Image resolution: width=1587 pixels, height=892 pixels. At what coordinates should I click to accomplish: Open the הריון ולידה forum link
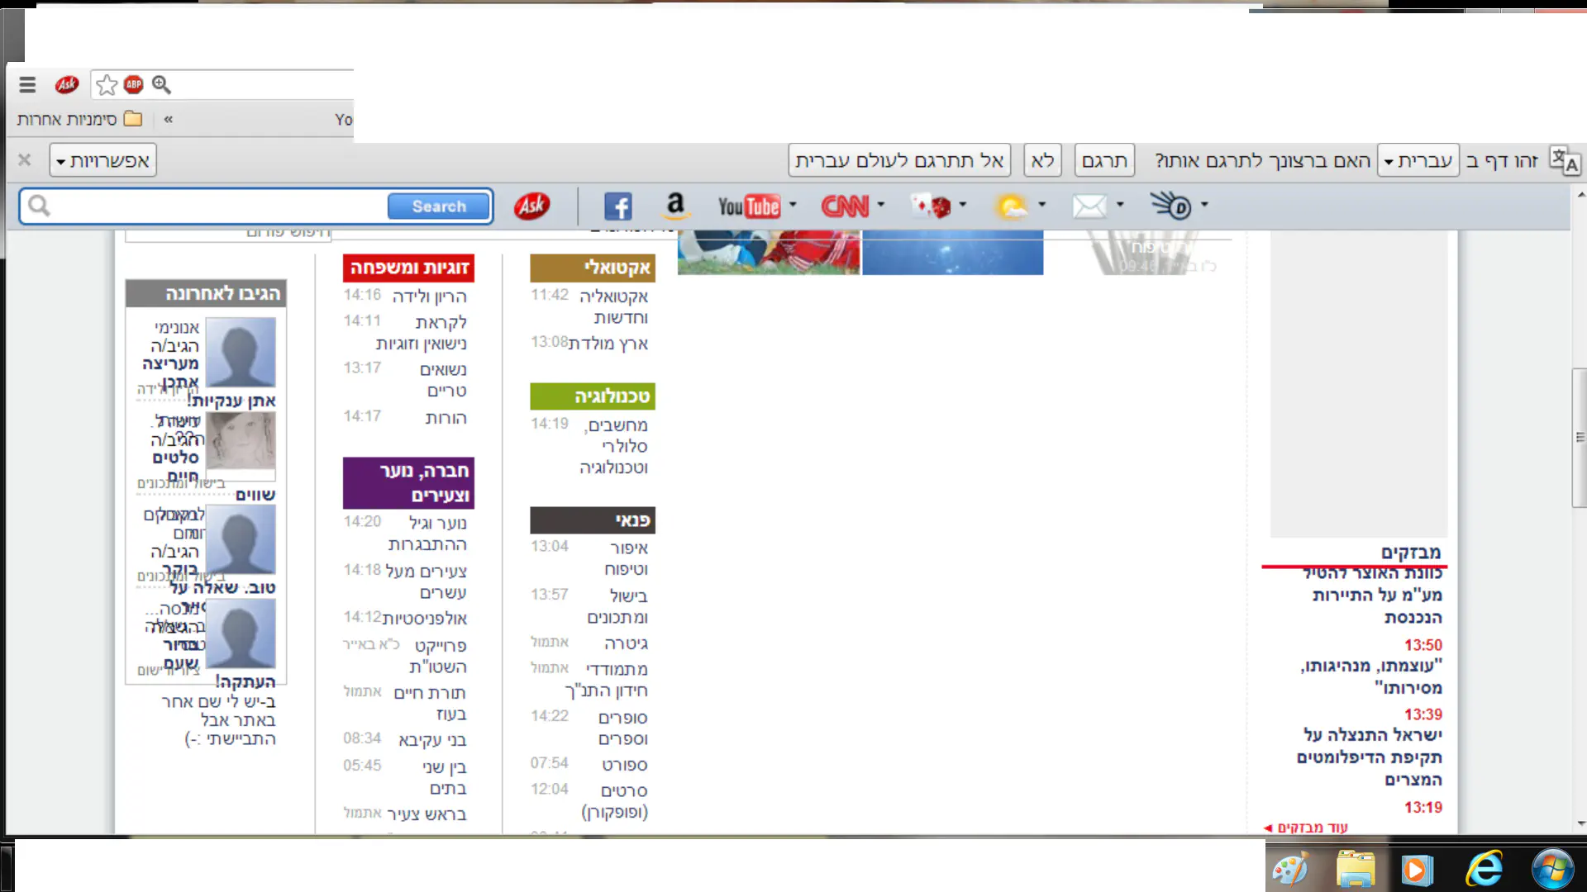pyautogui.click(x=429, y=297)
